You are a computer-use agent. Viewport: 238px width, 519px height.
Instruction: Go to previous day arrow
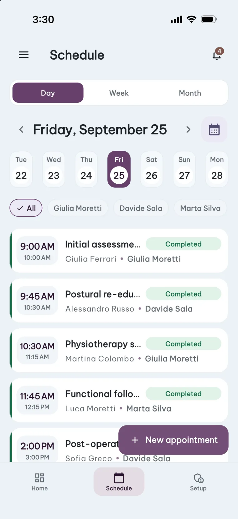(21, 129)
